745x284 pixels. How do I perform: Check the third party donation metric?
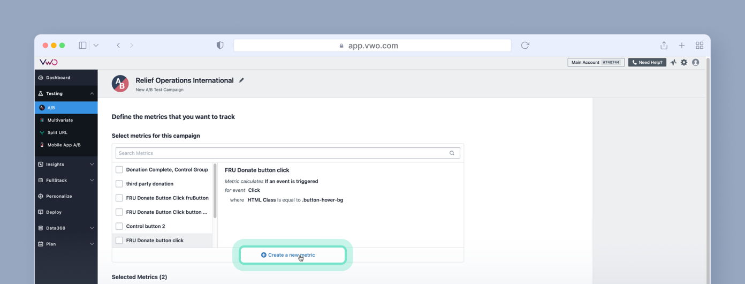pyautogui.click(x=119, y=184)
